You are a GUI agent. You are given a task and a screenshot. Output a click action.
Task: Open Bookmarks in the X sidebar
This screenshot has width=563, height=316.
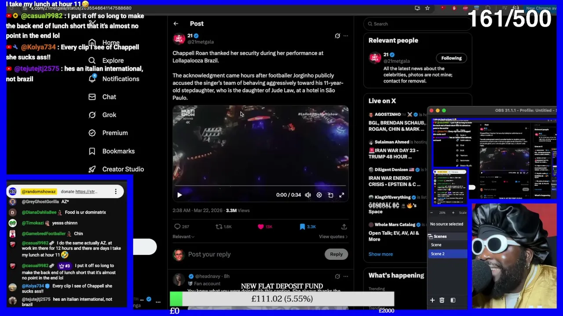point(118,151)
